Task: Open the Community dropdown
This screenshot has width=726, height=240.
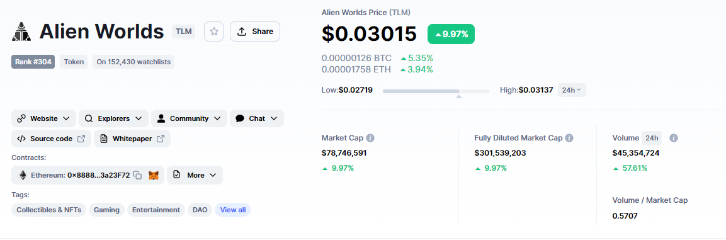Action: point(189,118)
